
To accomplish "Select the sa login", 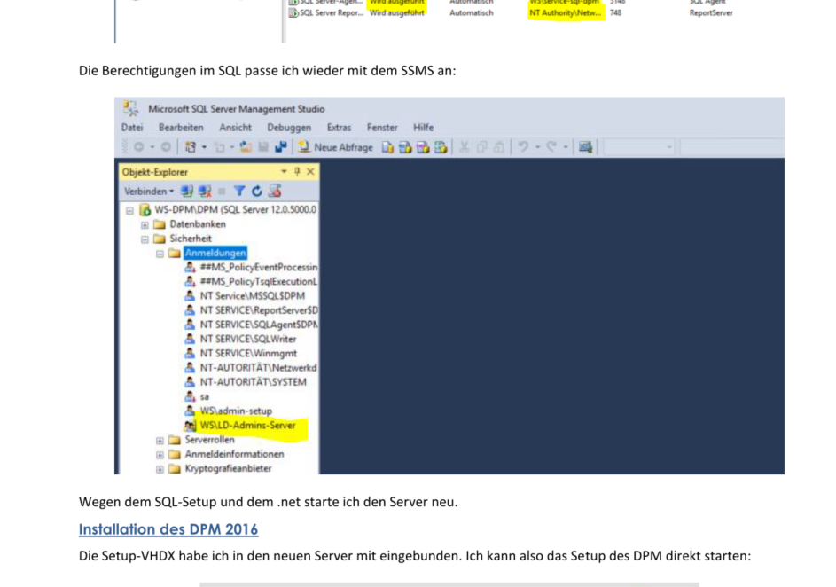I will 204,396.
